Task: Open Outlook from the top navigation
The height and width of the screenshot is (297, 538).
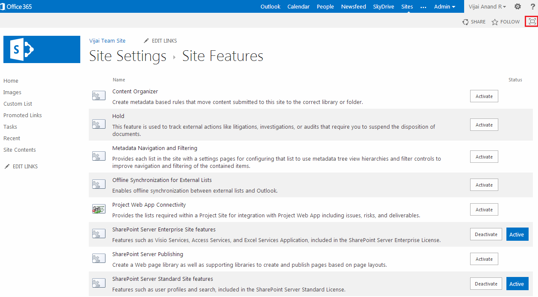Action: pos(270,6)
